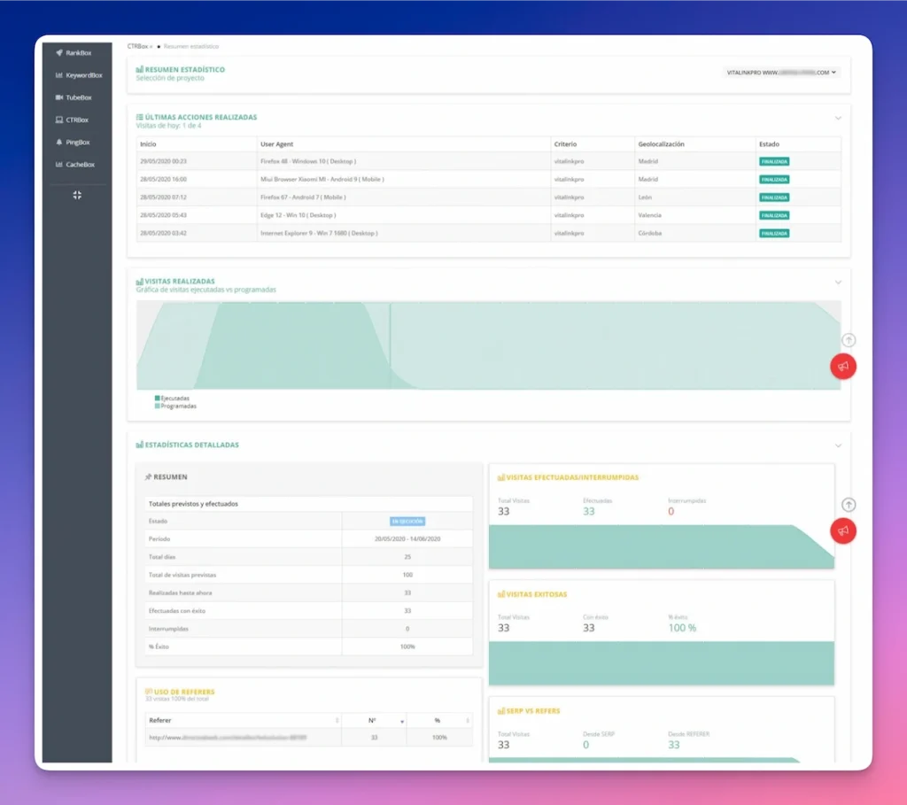Click the sidebar collapse arrows icon
Screen dimensions: 907x805
click(76, 195)
